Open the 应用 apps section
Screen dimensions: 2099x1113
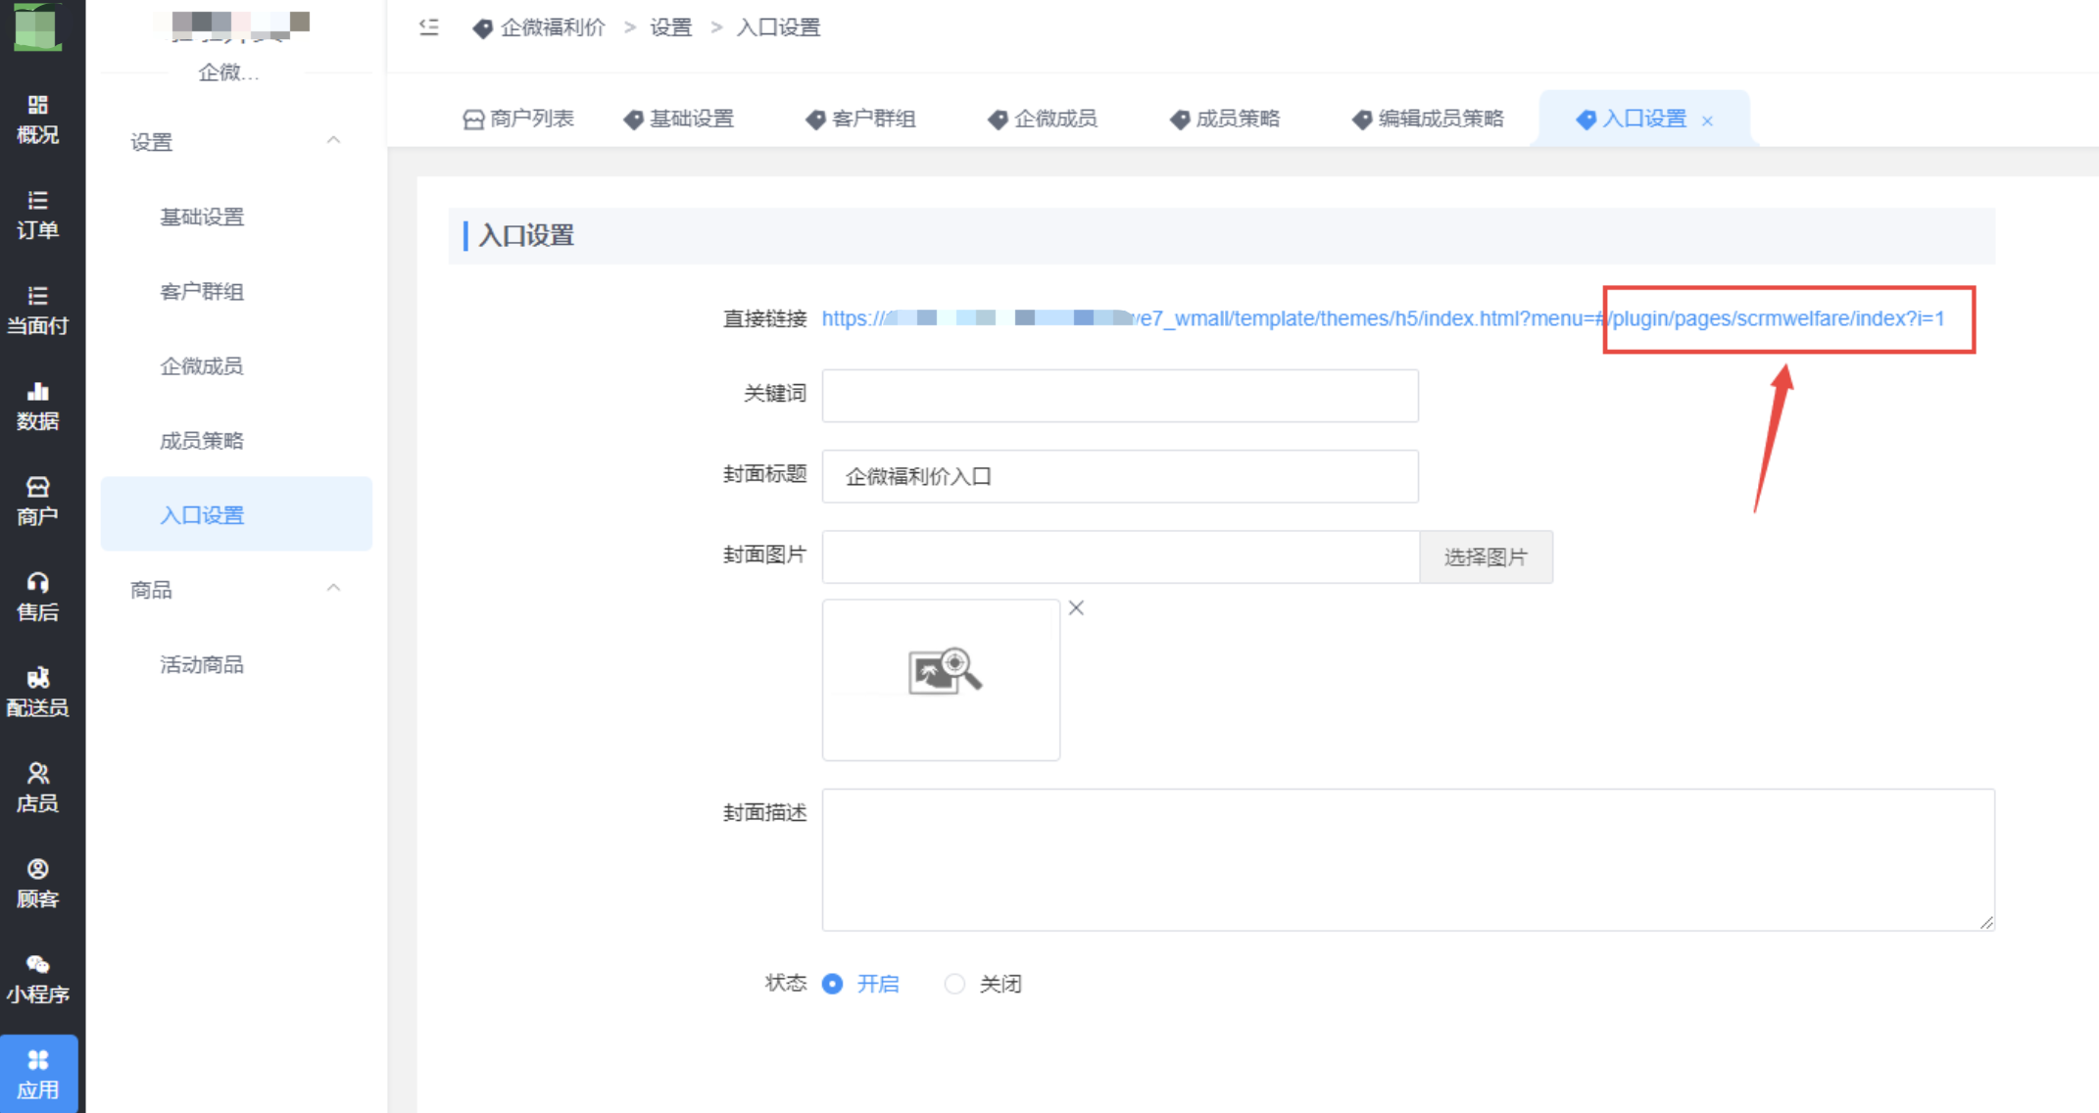point(37,1075)
